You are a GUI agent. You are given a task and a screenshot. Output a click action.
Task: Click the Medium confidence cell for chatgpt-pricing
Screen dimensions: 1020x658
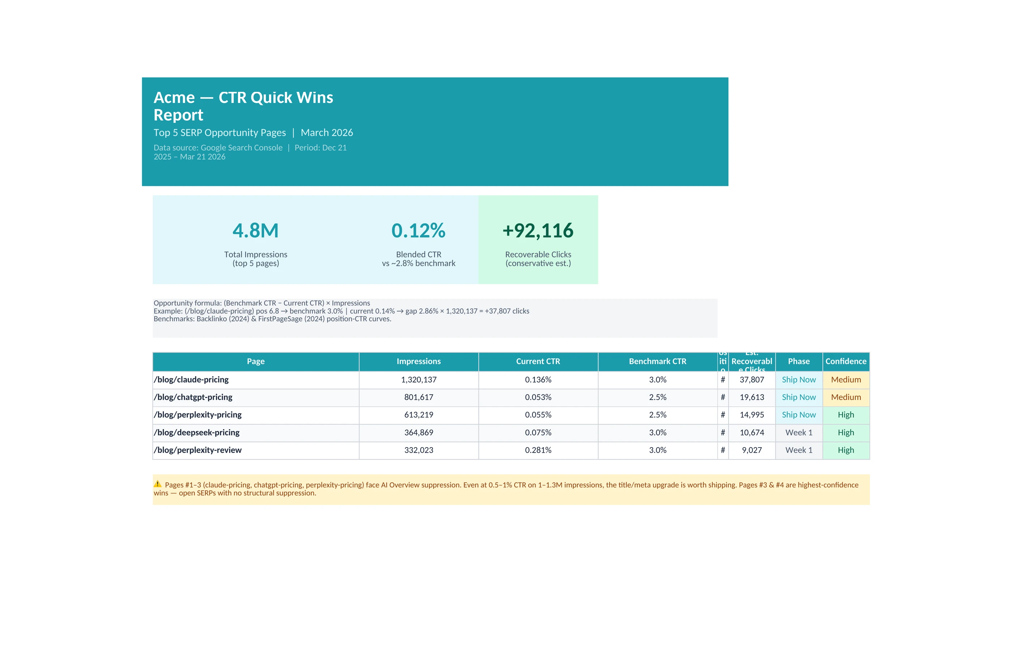(845, 397)
